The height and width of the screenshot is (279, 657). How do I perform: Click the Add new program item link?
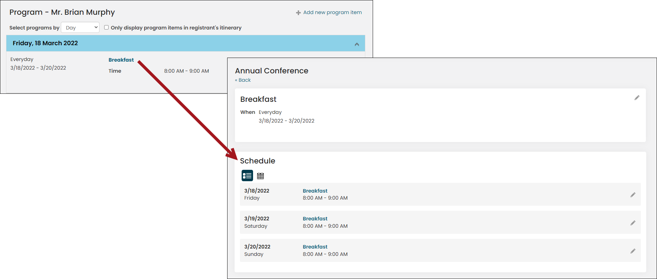(x=332, y=12)
